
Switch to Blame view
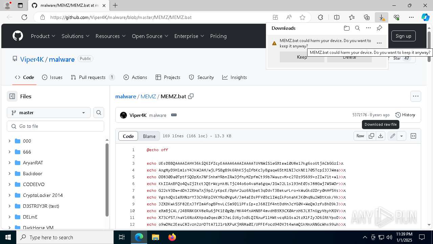(x=149, y=136)
